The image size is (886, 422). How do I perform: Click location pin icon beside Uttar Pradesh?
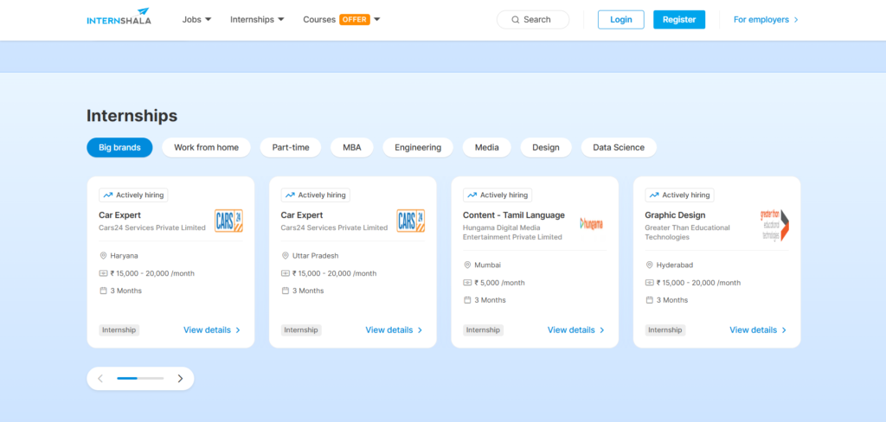[x=286, y=256]
